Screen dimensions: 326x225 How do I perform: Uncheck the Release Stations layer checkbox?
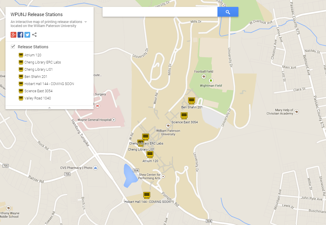point(13,47)
